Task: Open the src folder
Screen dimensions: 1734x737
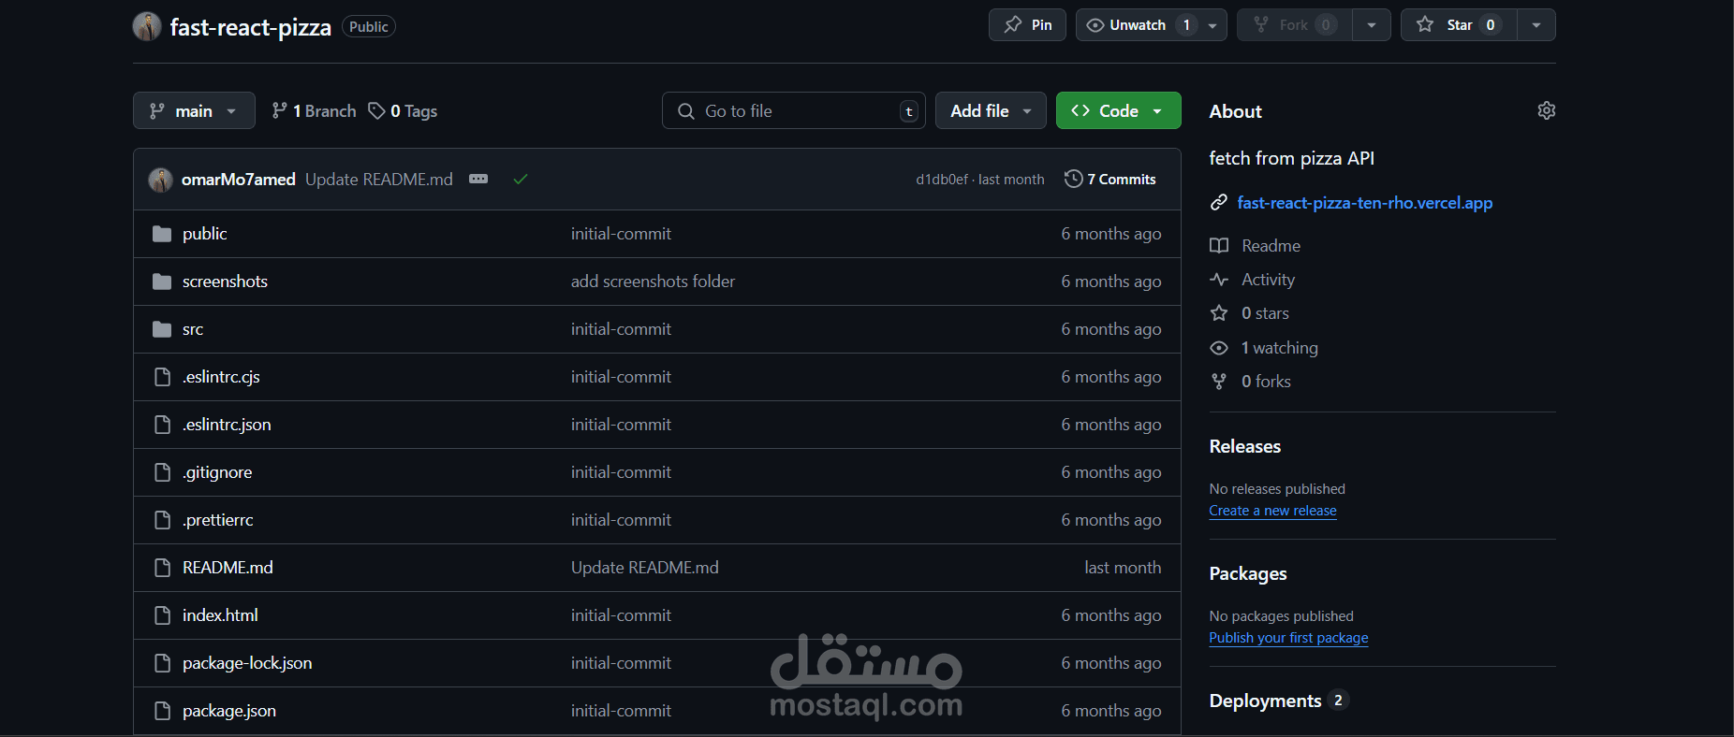Action: [193, 329]
